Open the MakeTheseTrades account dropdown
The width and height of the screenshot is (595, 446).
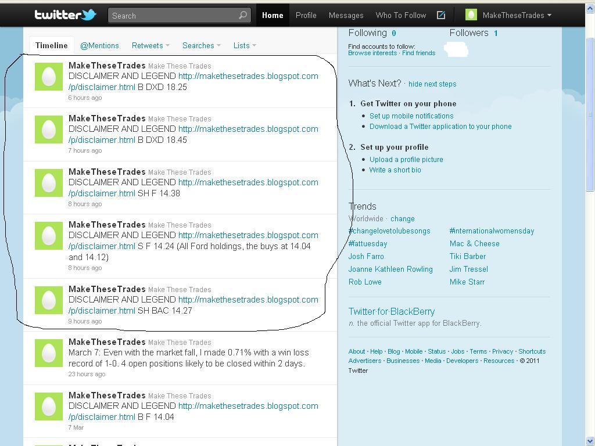coord(517,15)
